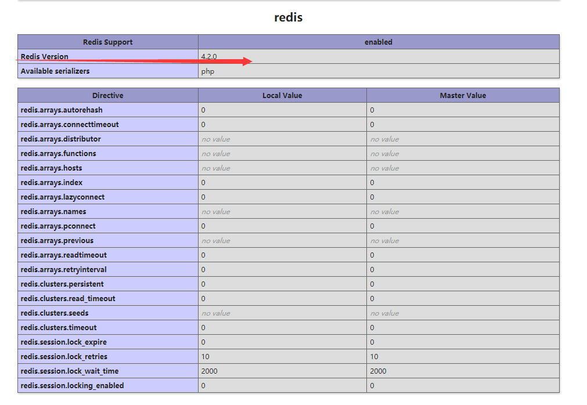Click master 'no value' for redis.arrays.distributor
Image resolution: width=587 pixels, height=405 pixels.
tap(385, 139)
